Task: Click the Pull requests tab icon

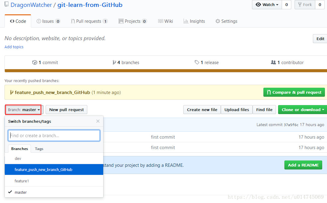Action: point(73,21)
